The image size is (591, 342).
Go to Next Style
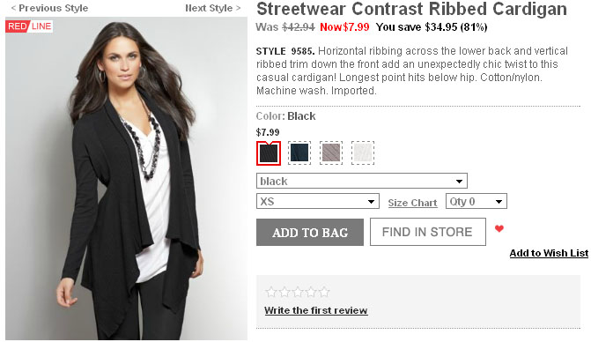point(212,8)
